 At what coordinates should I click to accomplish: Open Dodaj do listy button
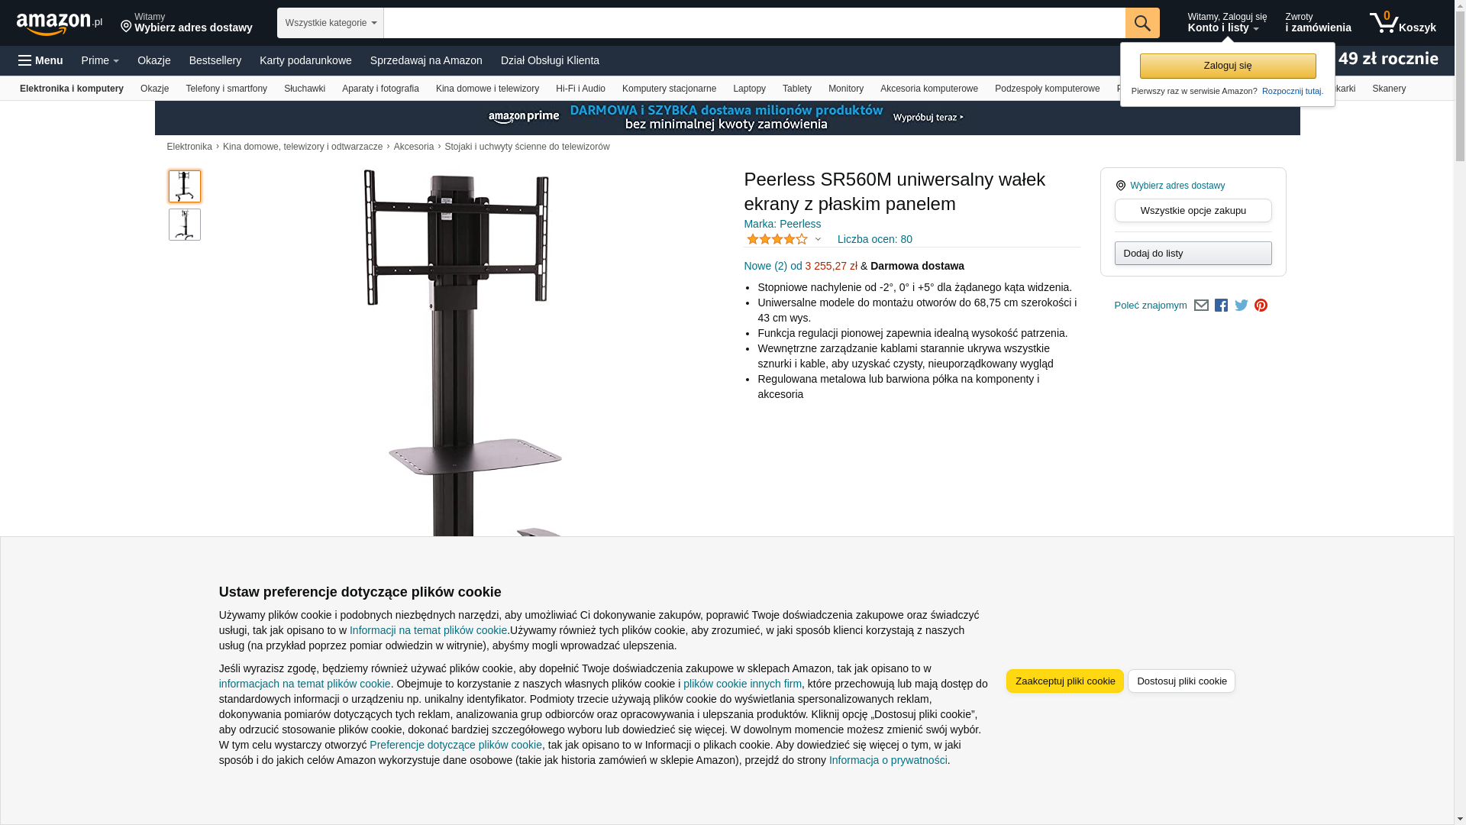pyautogui.click(x=1193, y=254)
